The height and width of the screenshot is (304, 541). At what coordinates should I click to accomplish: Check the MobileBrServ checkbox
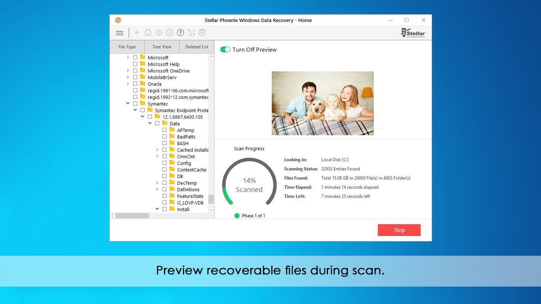coord(135,77)
